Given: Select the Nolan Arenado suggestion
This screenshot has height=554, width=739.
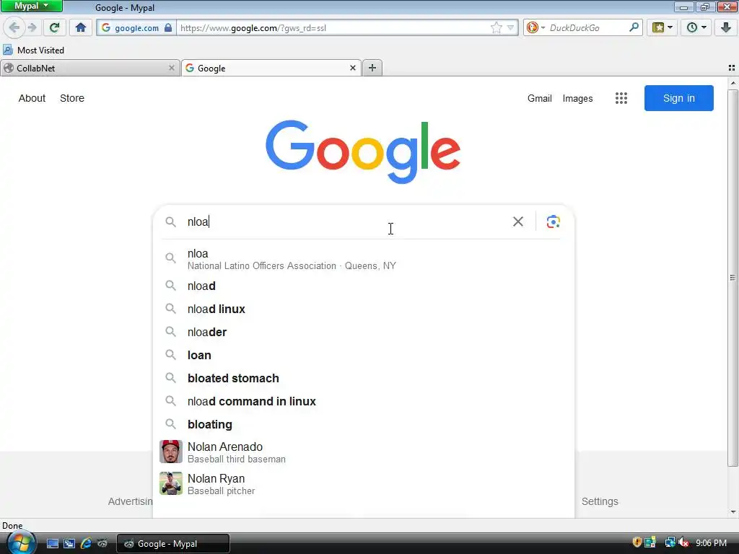Looking at the screenshot, I should point(363,452).
